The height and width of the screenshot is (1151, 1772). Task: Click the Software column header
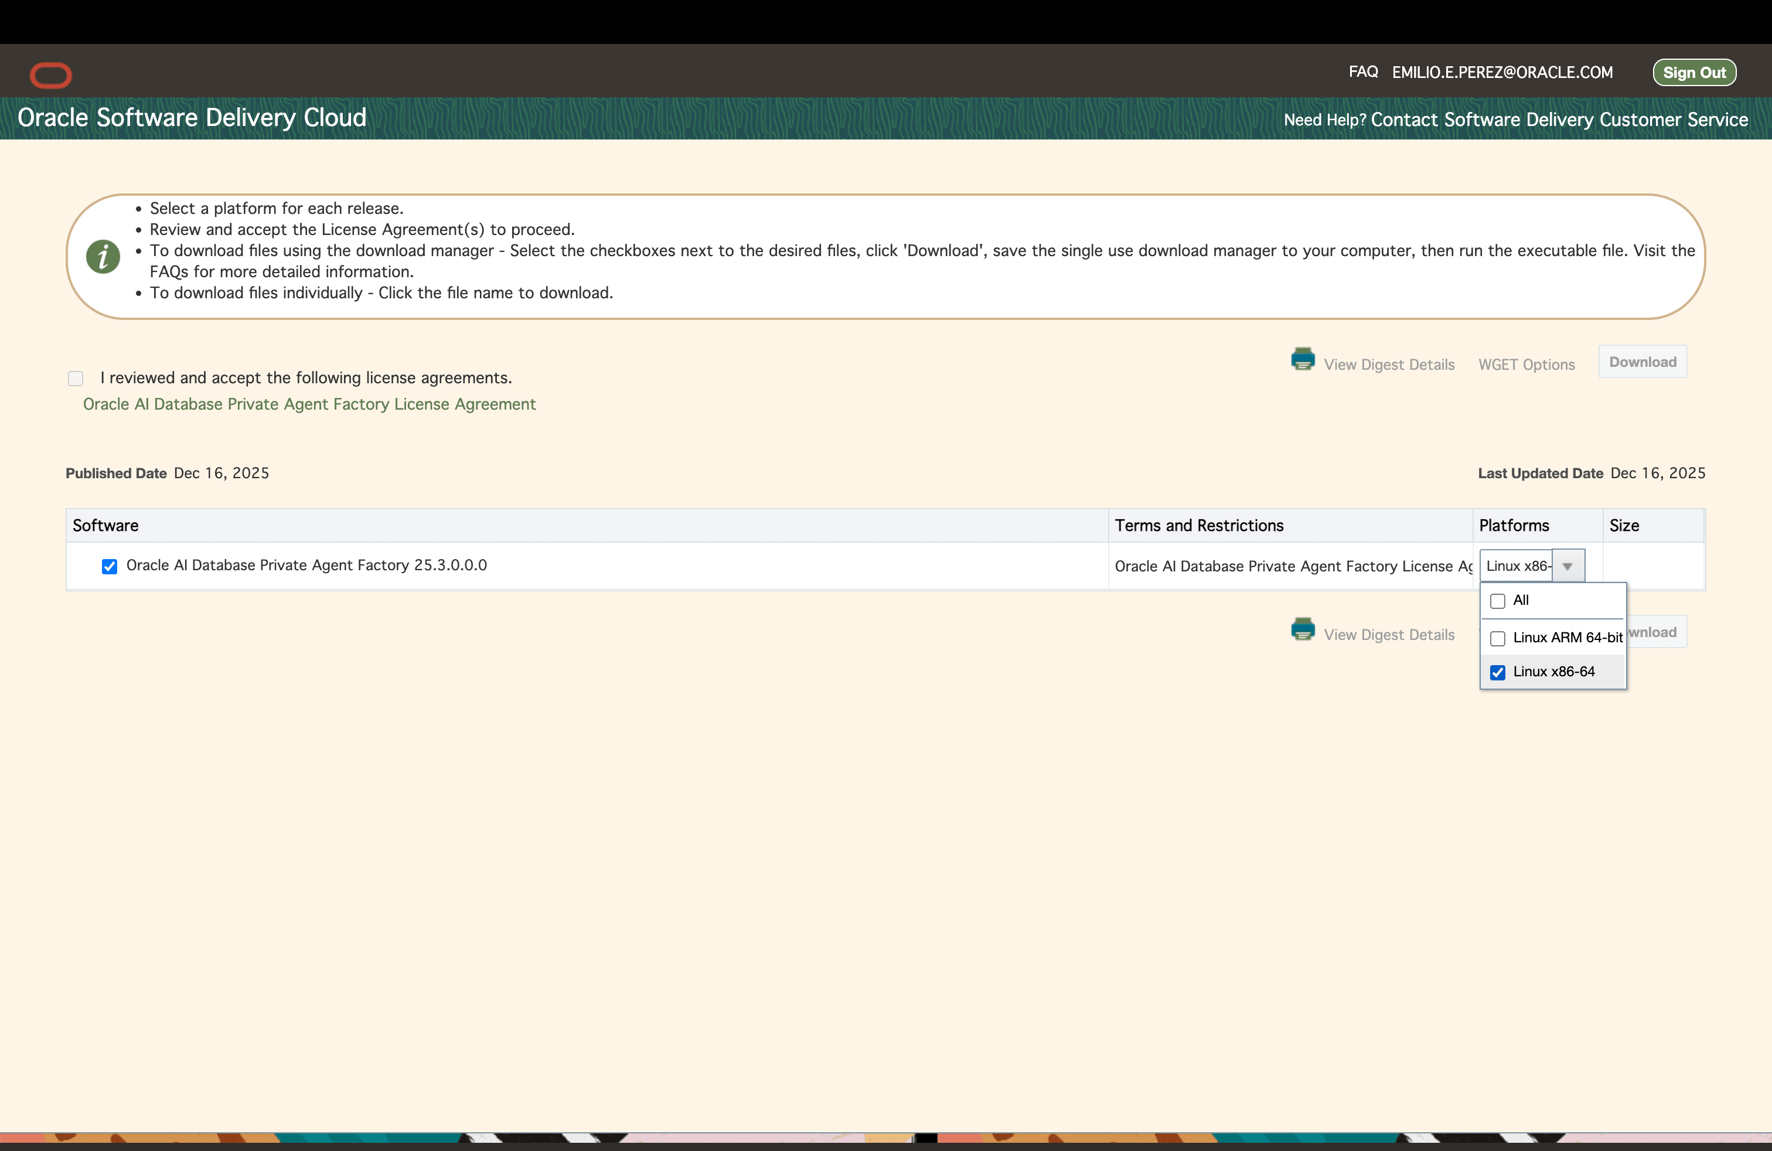[x=105, y=525]
